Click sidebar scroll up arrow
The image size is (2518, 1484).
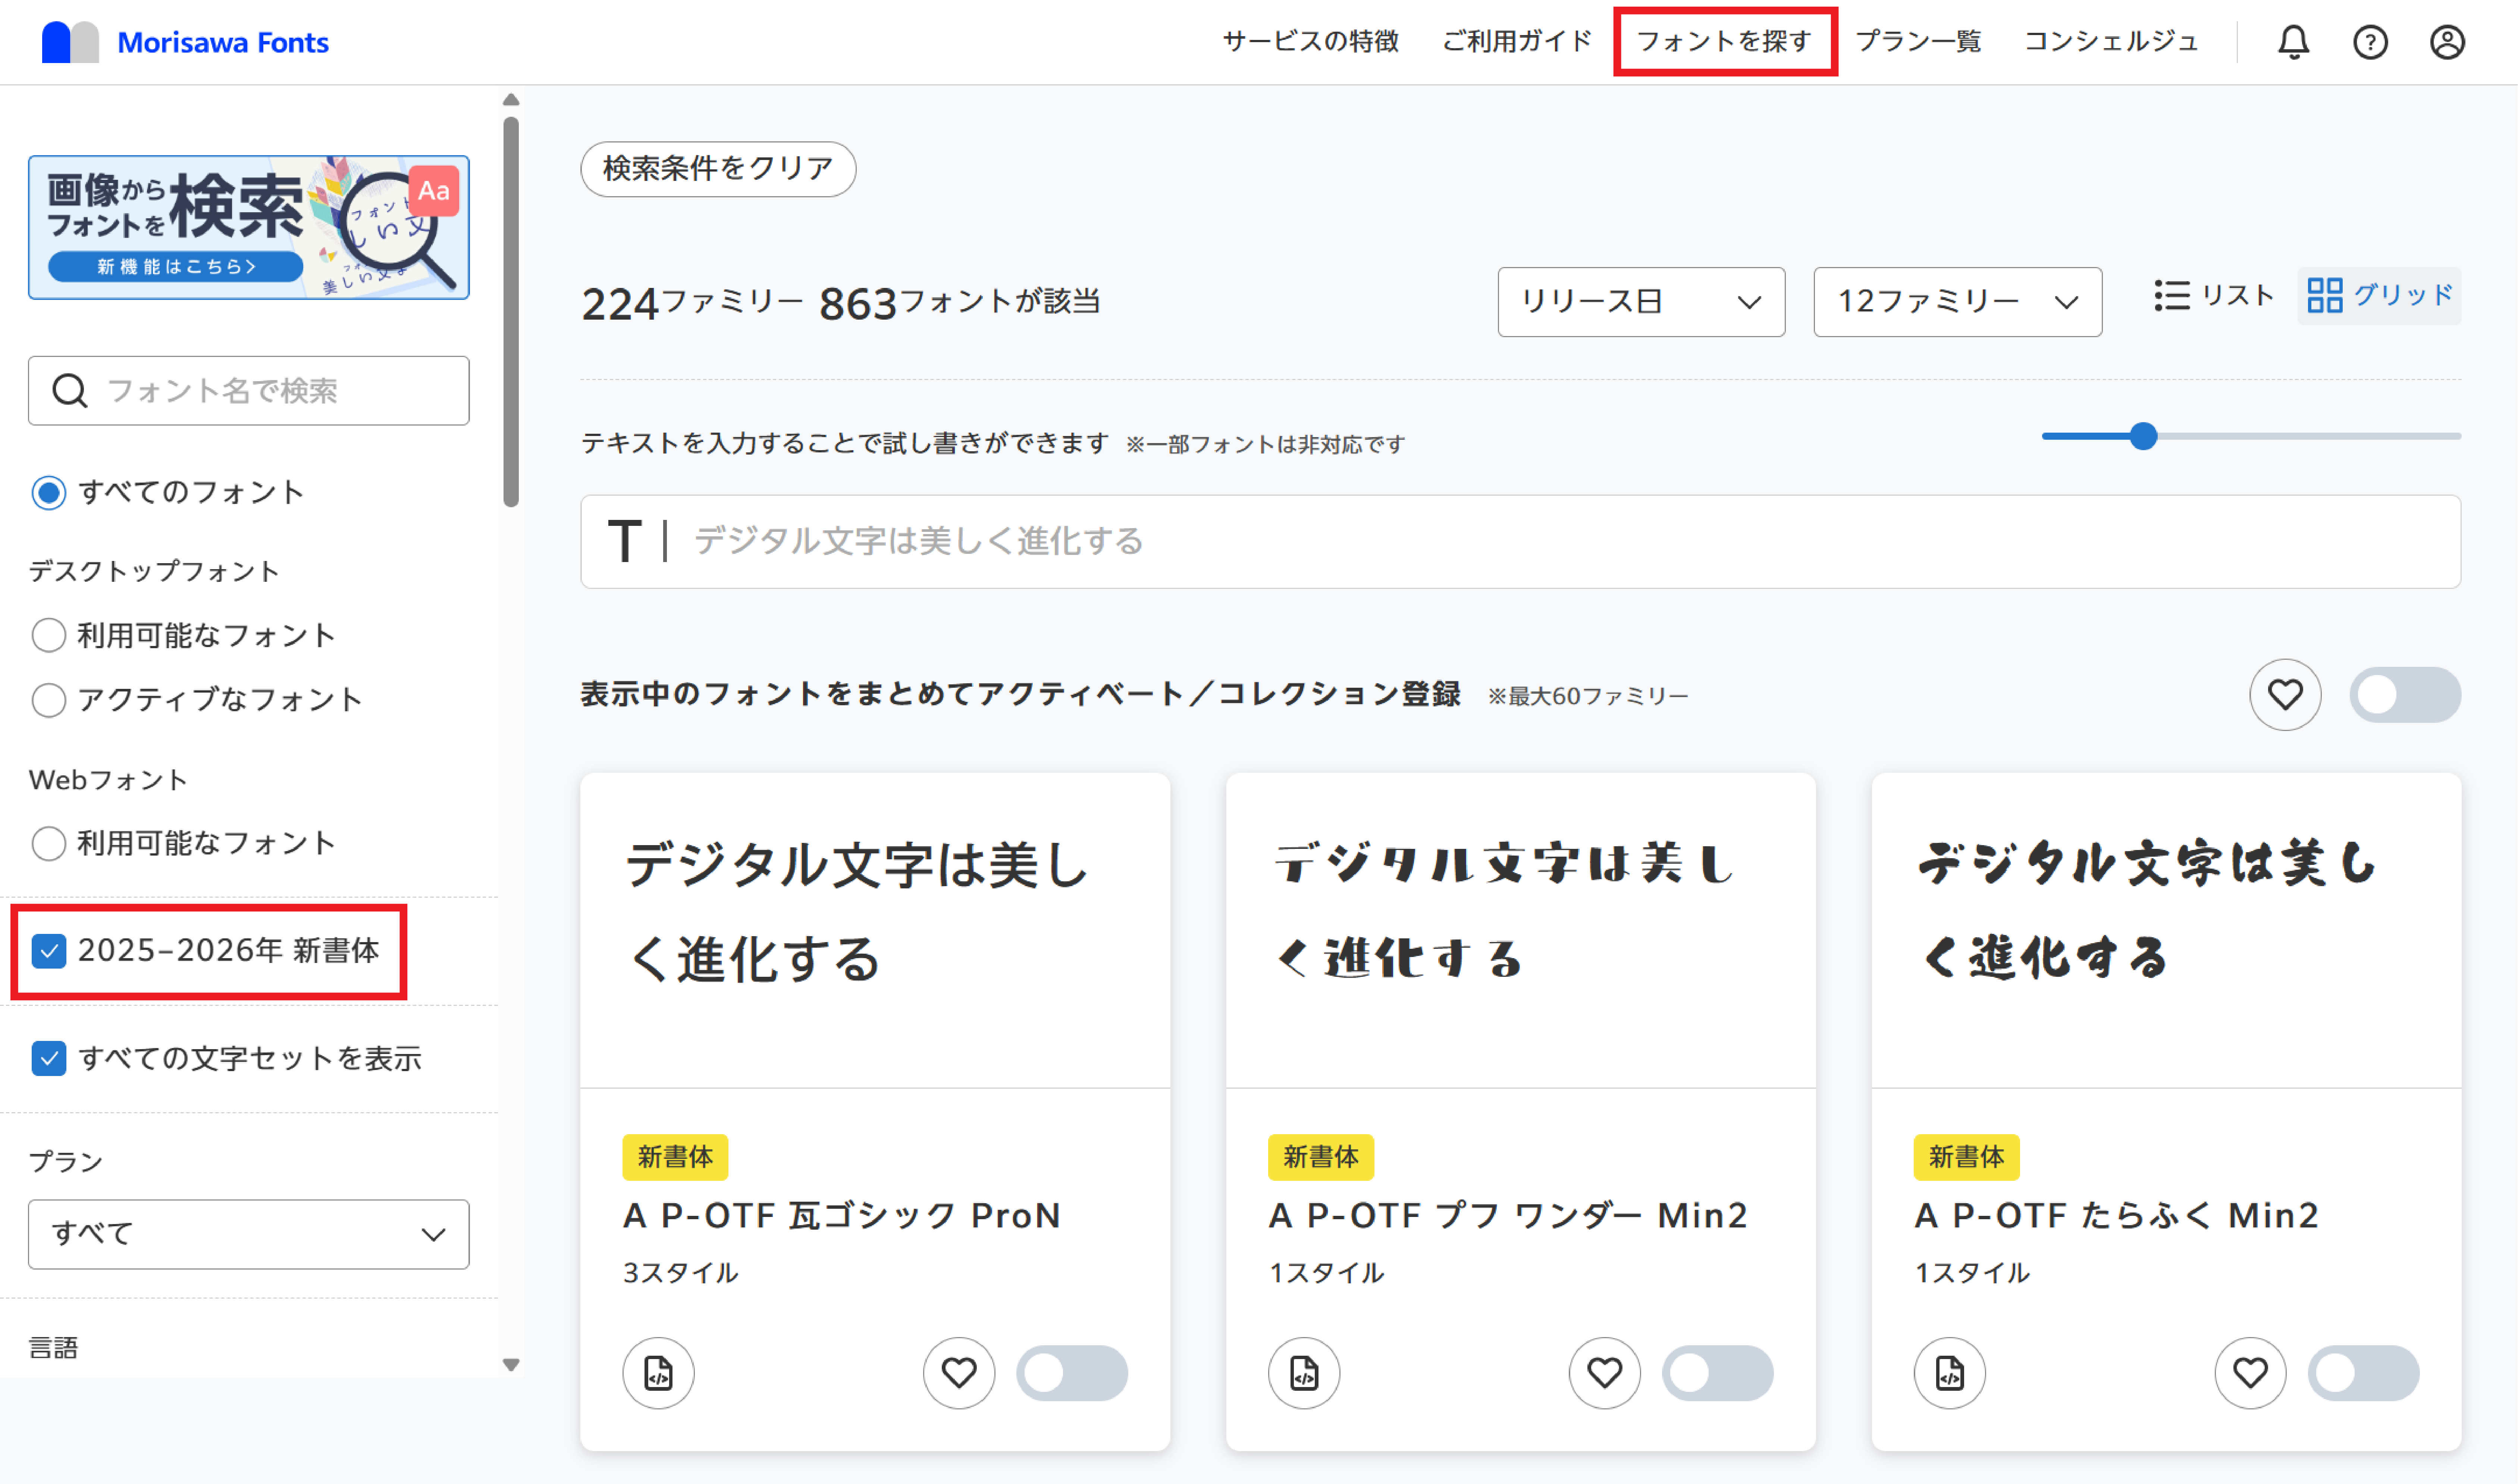tap(511, 100)
